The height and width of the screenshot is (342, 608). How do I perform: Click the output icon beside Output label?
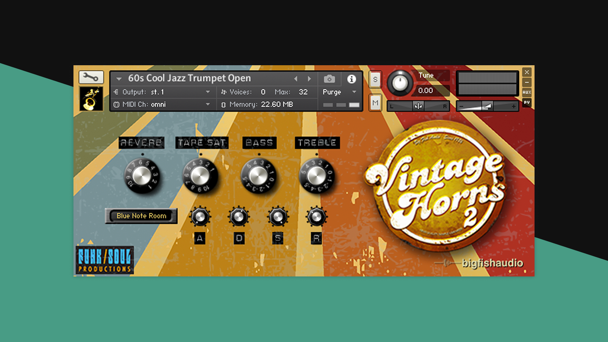point(116,92)
